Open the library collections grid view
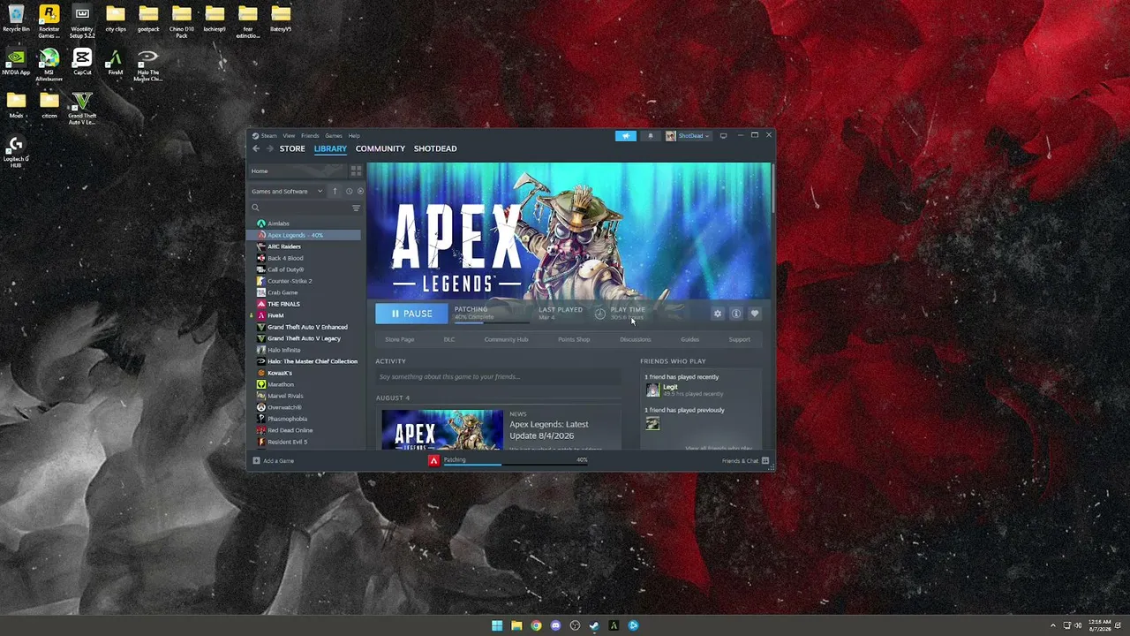Image resolution: width=1130 pixels, height=636 pixels. (x=356, y=170)
